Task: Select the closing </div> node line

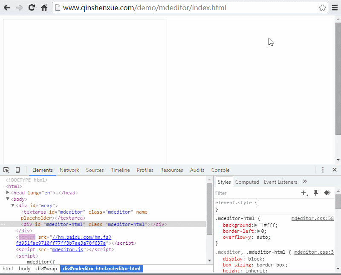Action: 24,231
